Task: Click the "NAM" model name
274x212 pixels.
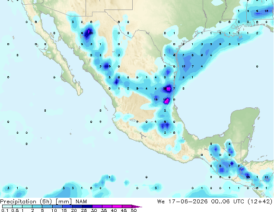Action: pyautogui.click(x=81, y=202)
